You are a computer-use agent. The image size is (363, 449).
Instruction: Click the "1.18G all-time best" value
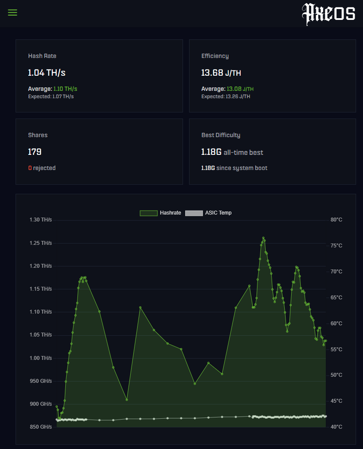tap(232, 152)
